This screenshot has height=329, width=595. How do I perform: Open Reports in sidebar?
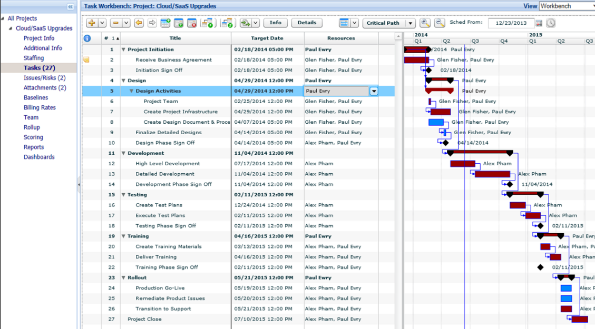33,147
